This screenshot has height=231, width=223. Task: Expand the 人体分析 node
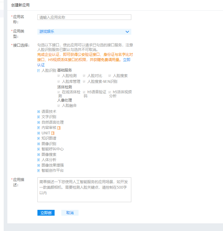point(39,160)
